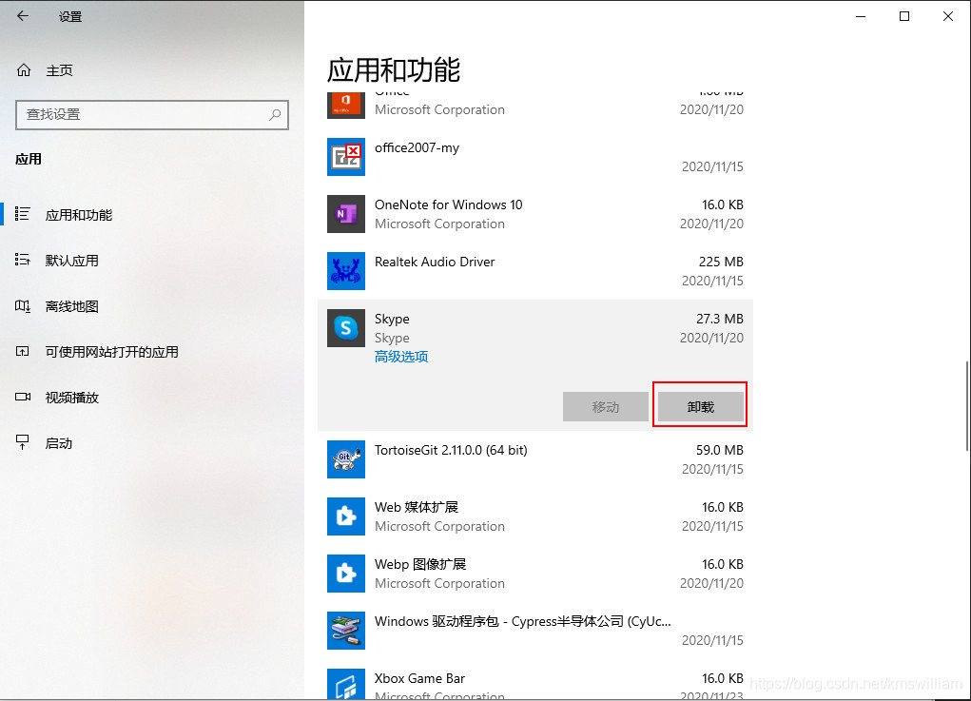This screenshot has width=971, height=701.
Task: Click the 离线地图 map icon
Action: tap(22, 306)
